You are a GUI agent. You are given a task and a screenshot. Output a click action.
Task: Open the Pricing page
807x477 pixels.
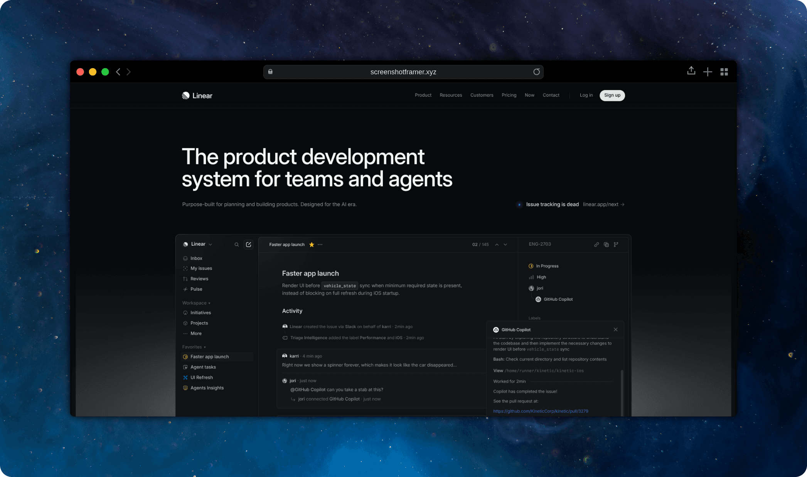[x=509, y=95]
